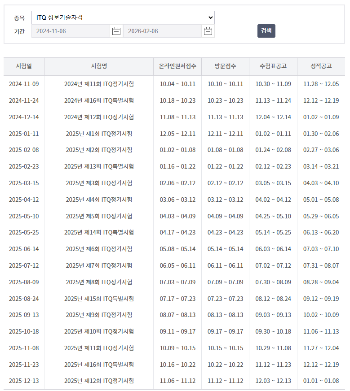This screenshot has width=350, height=391.
Task: Click exam date 2025-05-10
Action: point(24,216)
